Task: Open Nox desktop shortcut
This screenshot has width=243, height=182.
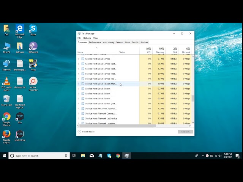Action: 20,118
